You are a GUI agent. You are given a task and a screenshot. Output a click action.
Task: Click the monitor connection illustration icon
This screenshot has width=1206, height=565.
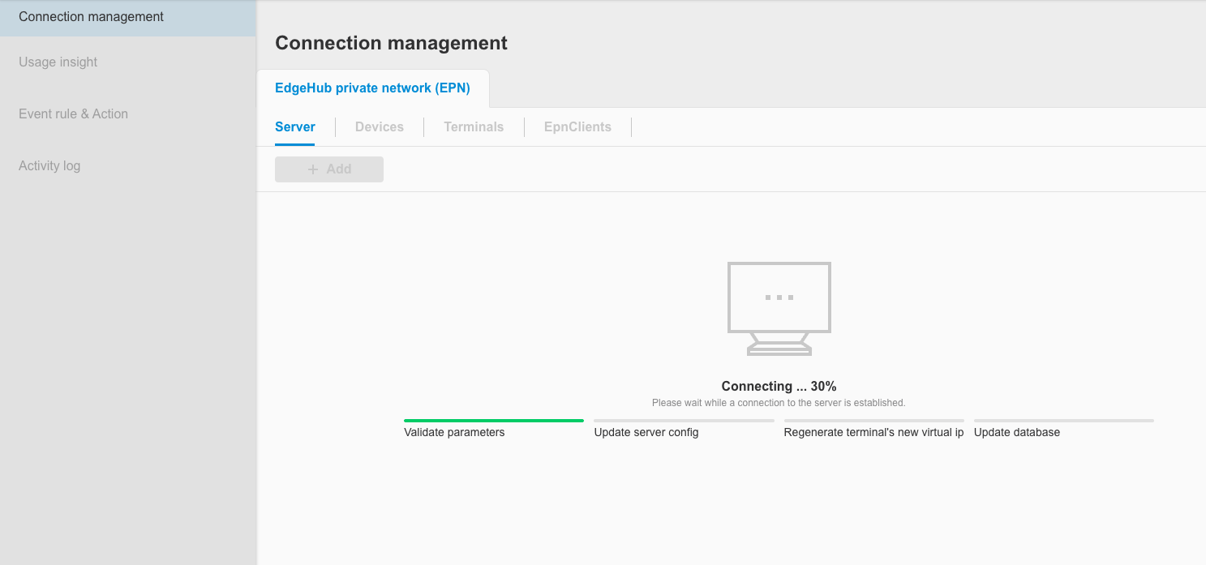[x=779, y=308]
